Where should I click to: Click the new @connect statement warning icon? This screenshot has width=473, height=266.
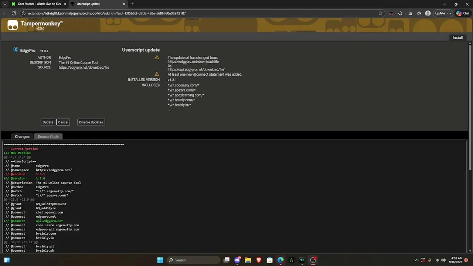point(157,74)
